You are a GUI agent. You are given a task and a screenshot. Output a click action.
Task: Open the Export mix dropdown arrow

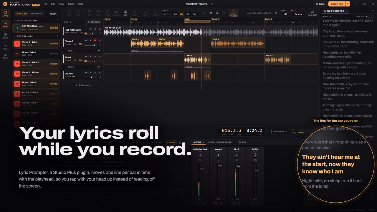pos(348,4)
